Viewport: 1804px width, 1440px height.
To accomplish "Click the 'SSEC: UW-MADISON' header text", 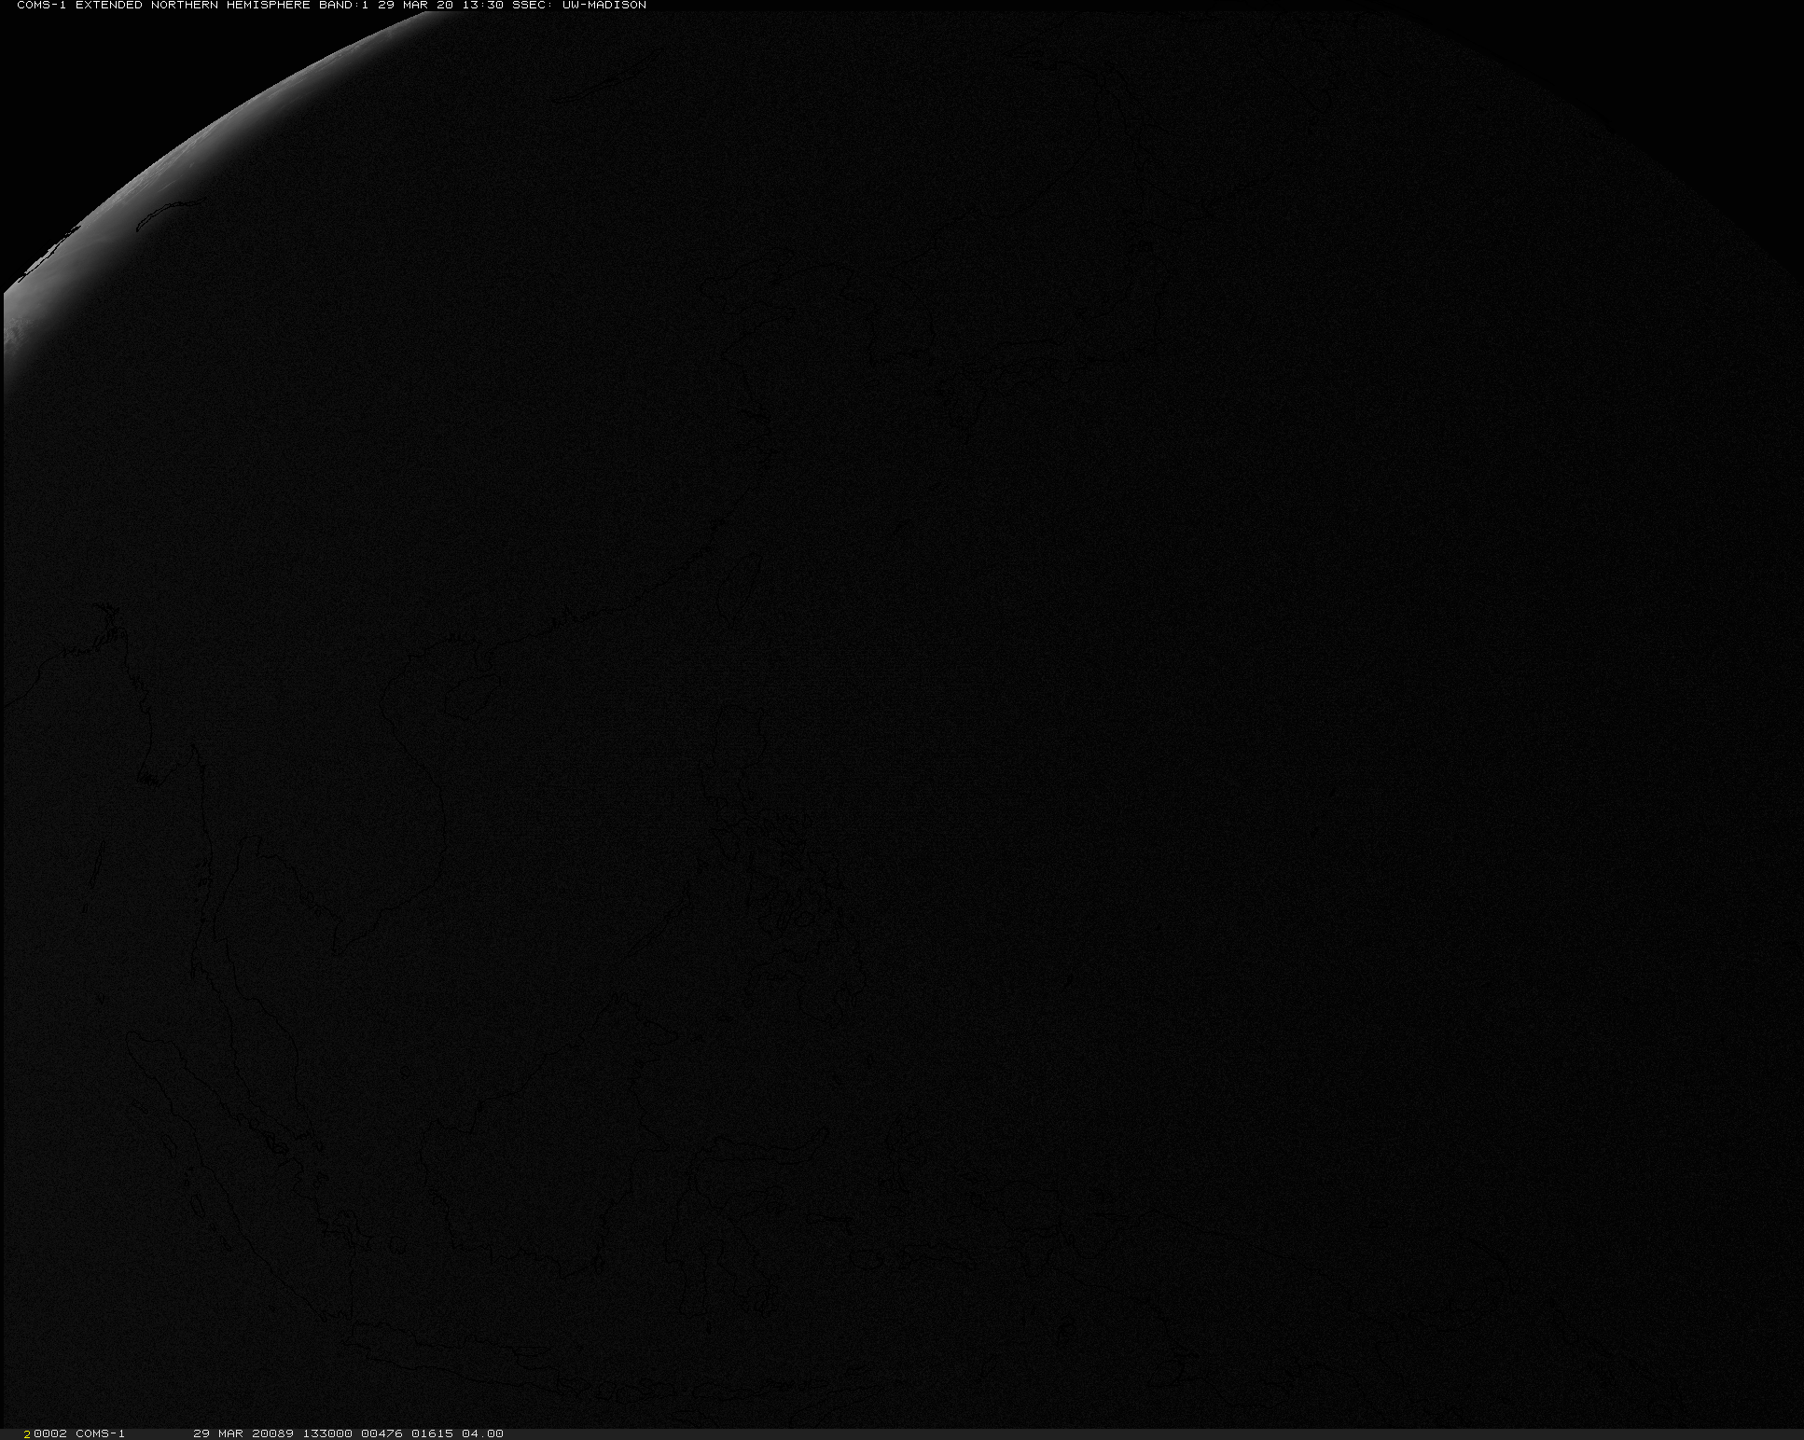I will point(579,6).
